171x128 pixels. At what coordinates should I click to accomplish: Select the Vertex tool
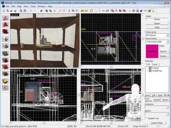(x=5, y=88)
